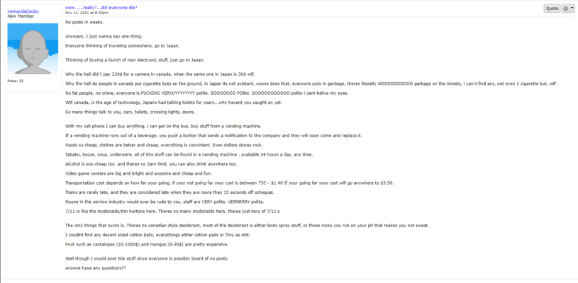578x283 pixels.
Task: Open the namaxdaijoubu profile link
Action: (23, 11)
